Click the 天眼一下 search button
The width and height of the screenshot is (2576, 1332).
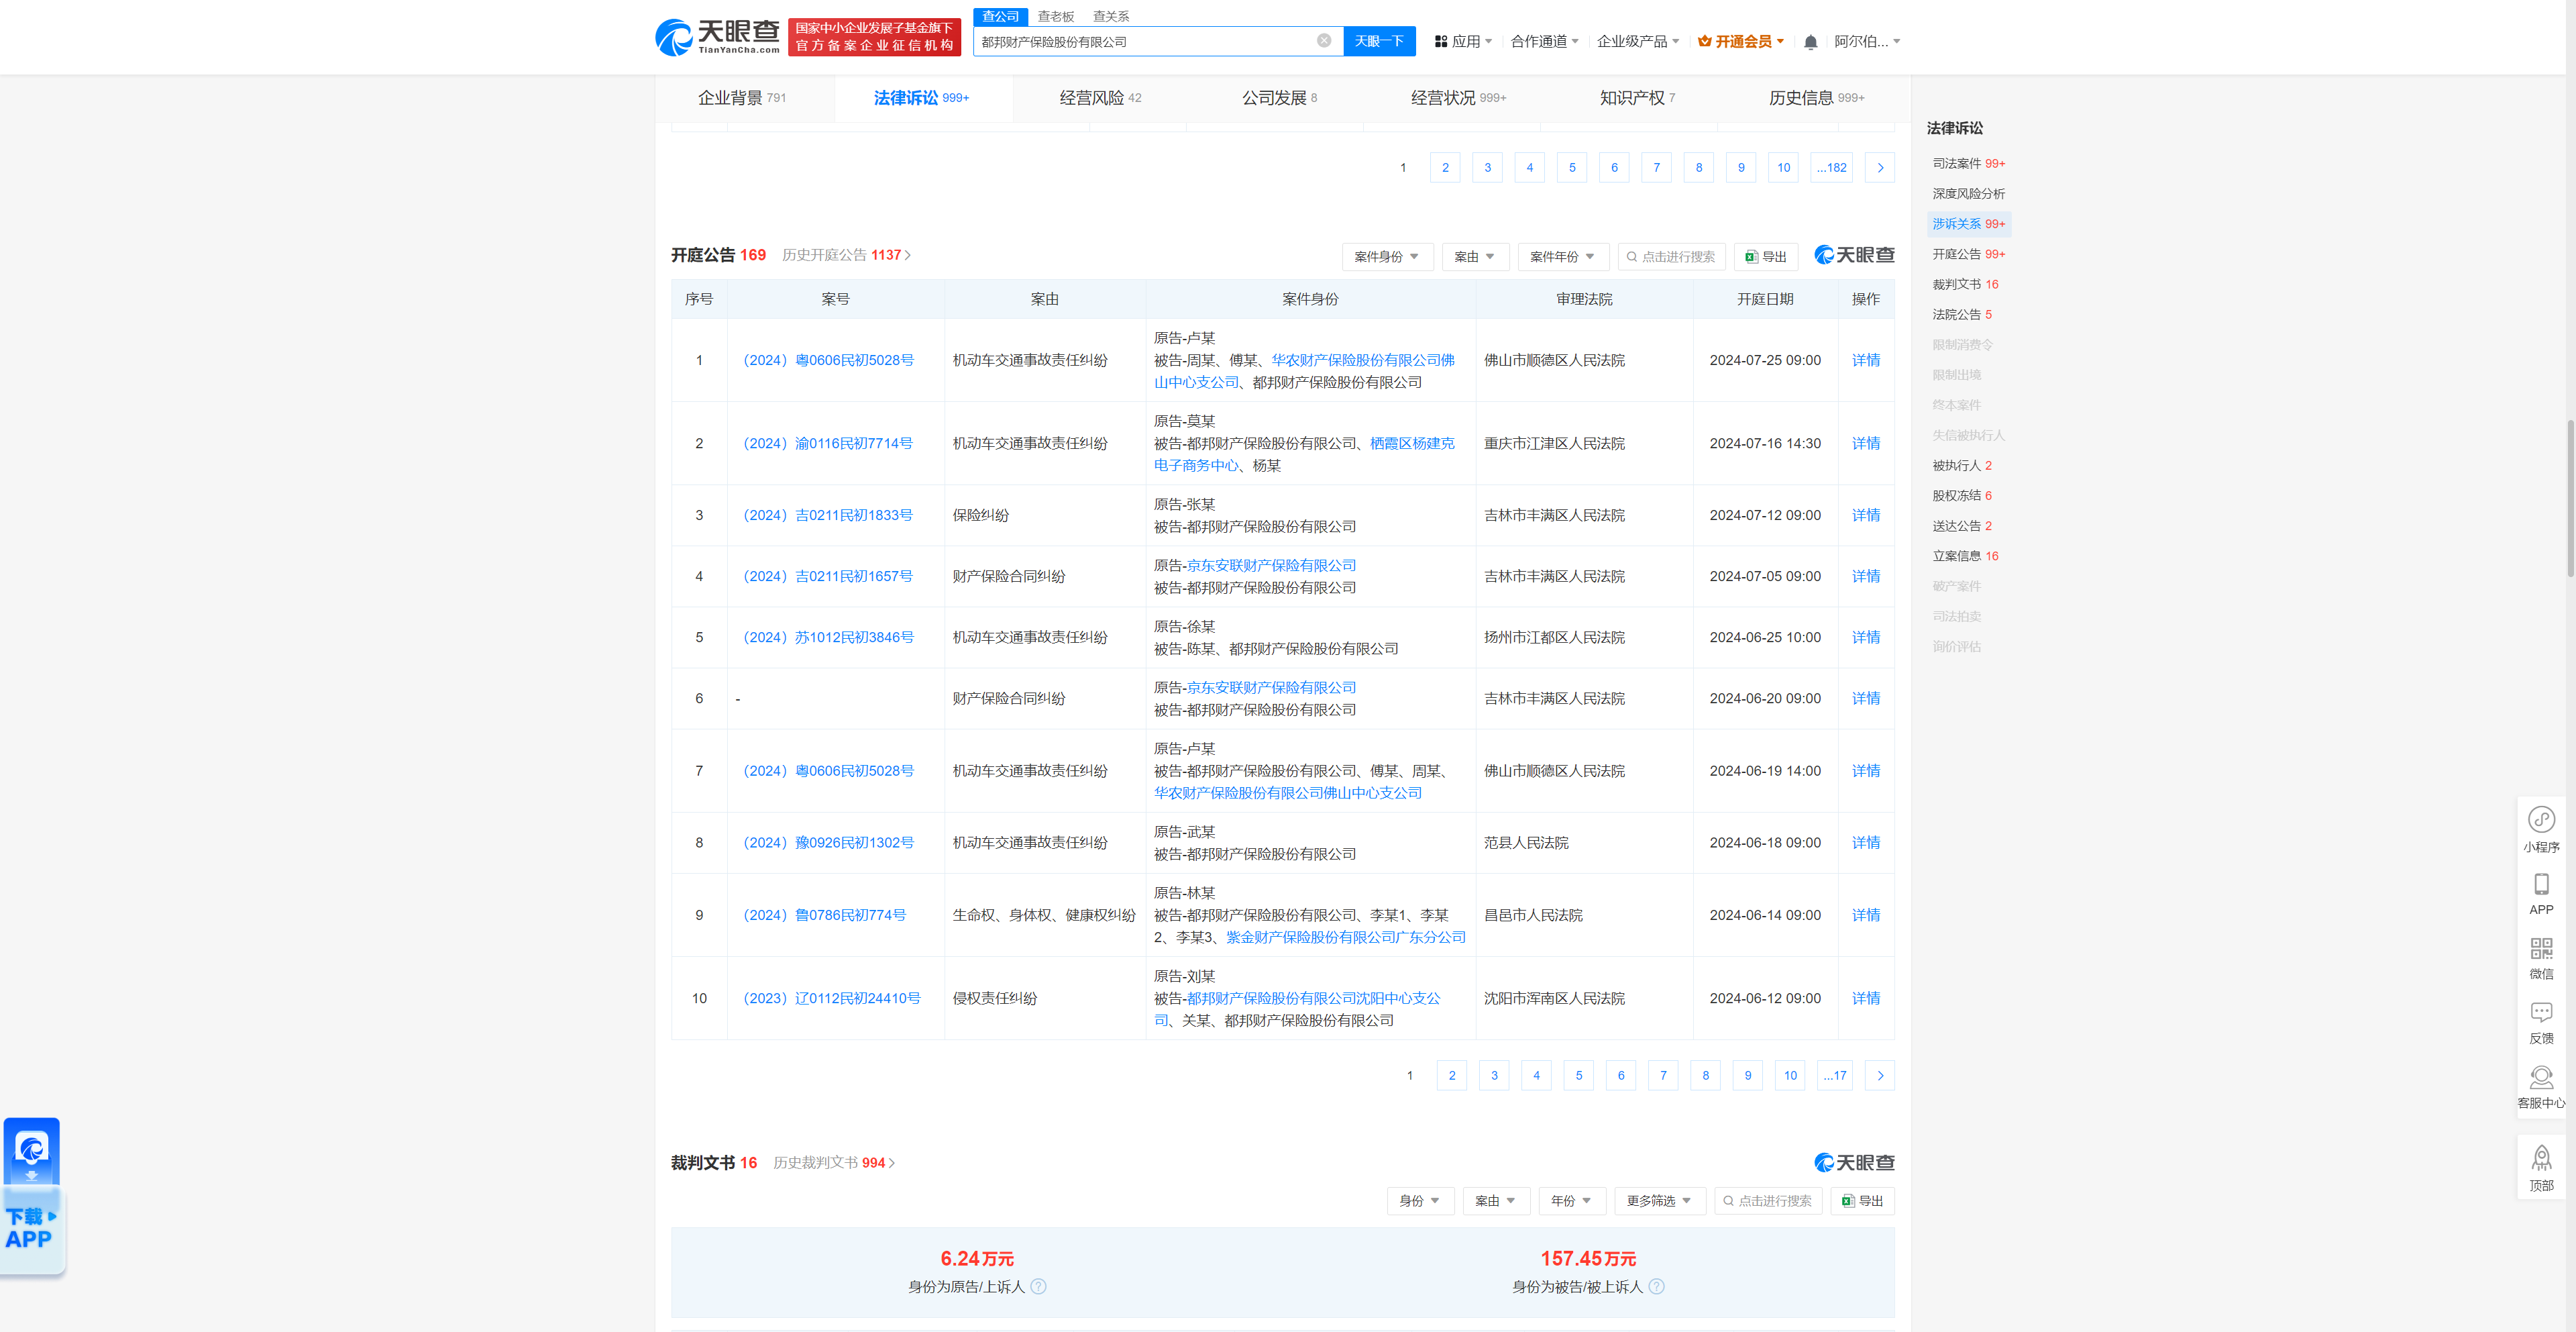(1379, 41)
